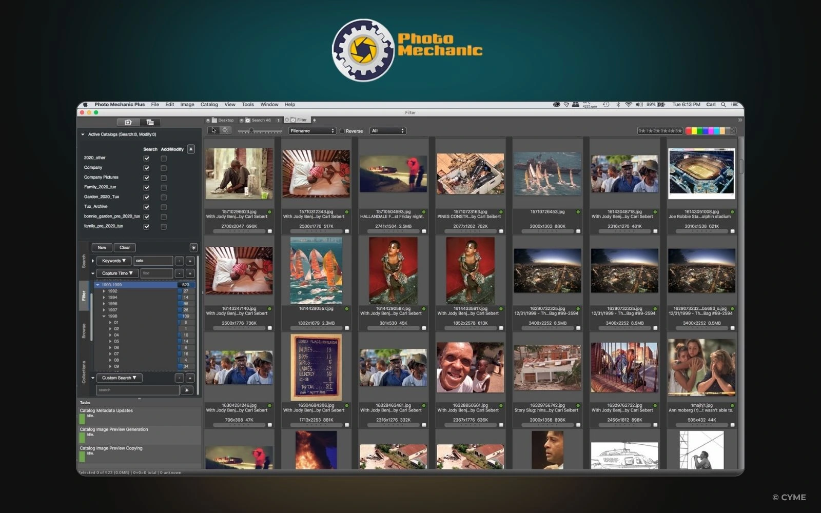This screenshot has width=821, height=513.
Task: Click the New button in the search panel
Action: coord(101,247)
